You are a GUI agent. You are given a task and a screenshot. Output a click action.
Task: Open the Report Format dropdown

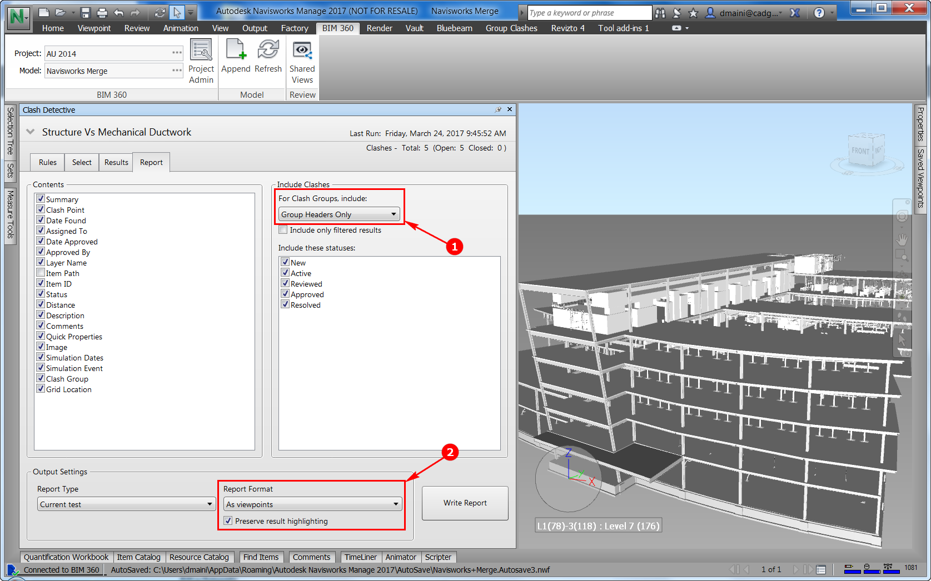click(313, 504)
